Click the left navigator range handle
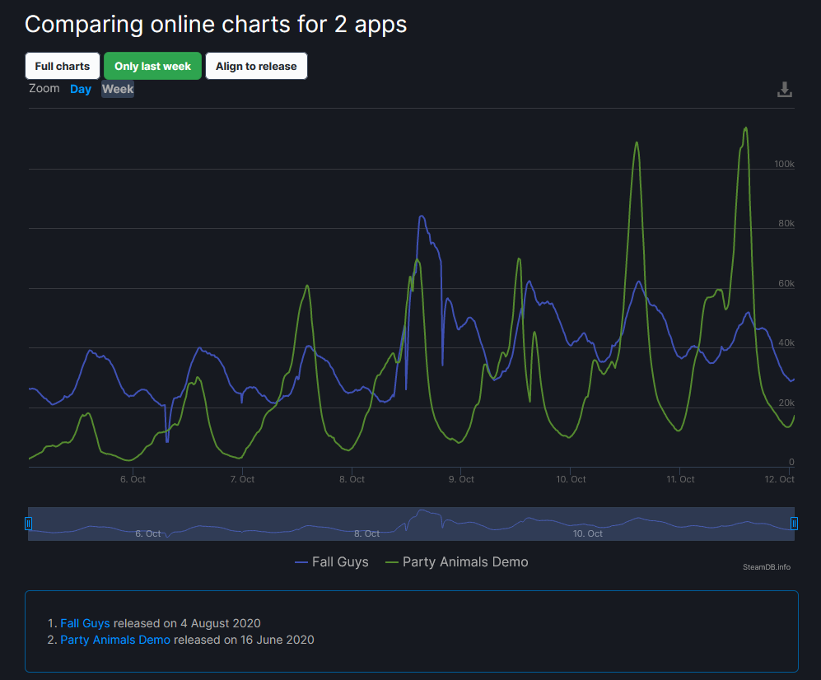The image size is (821, 680). 28,523
